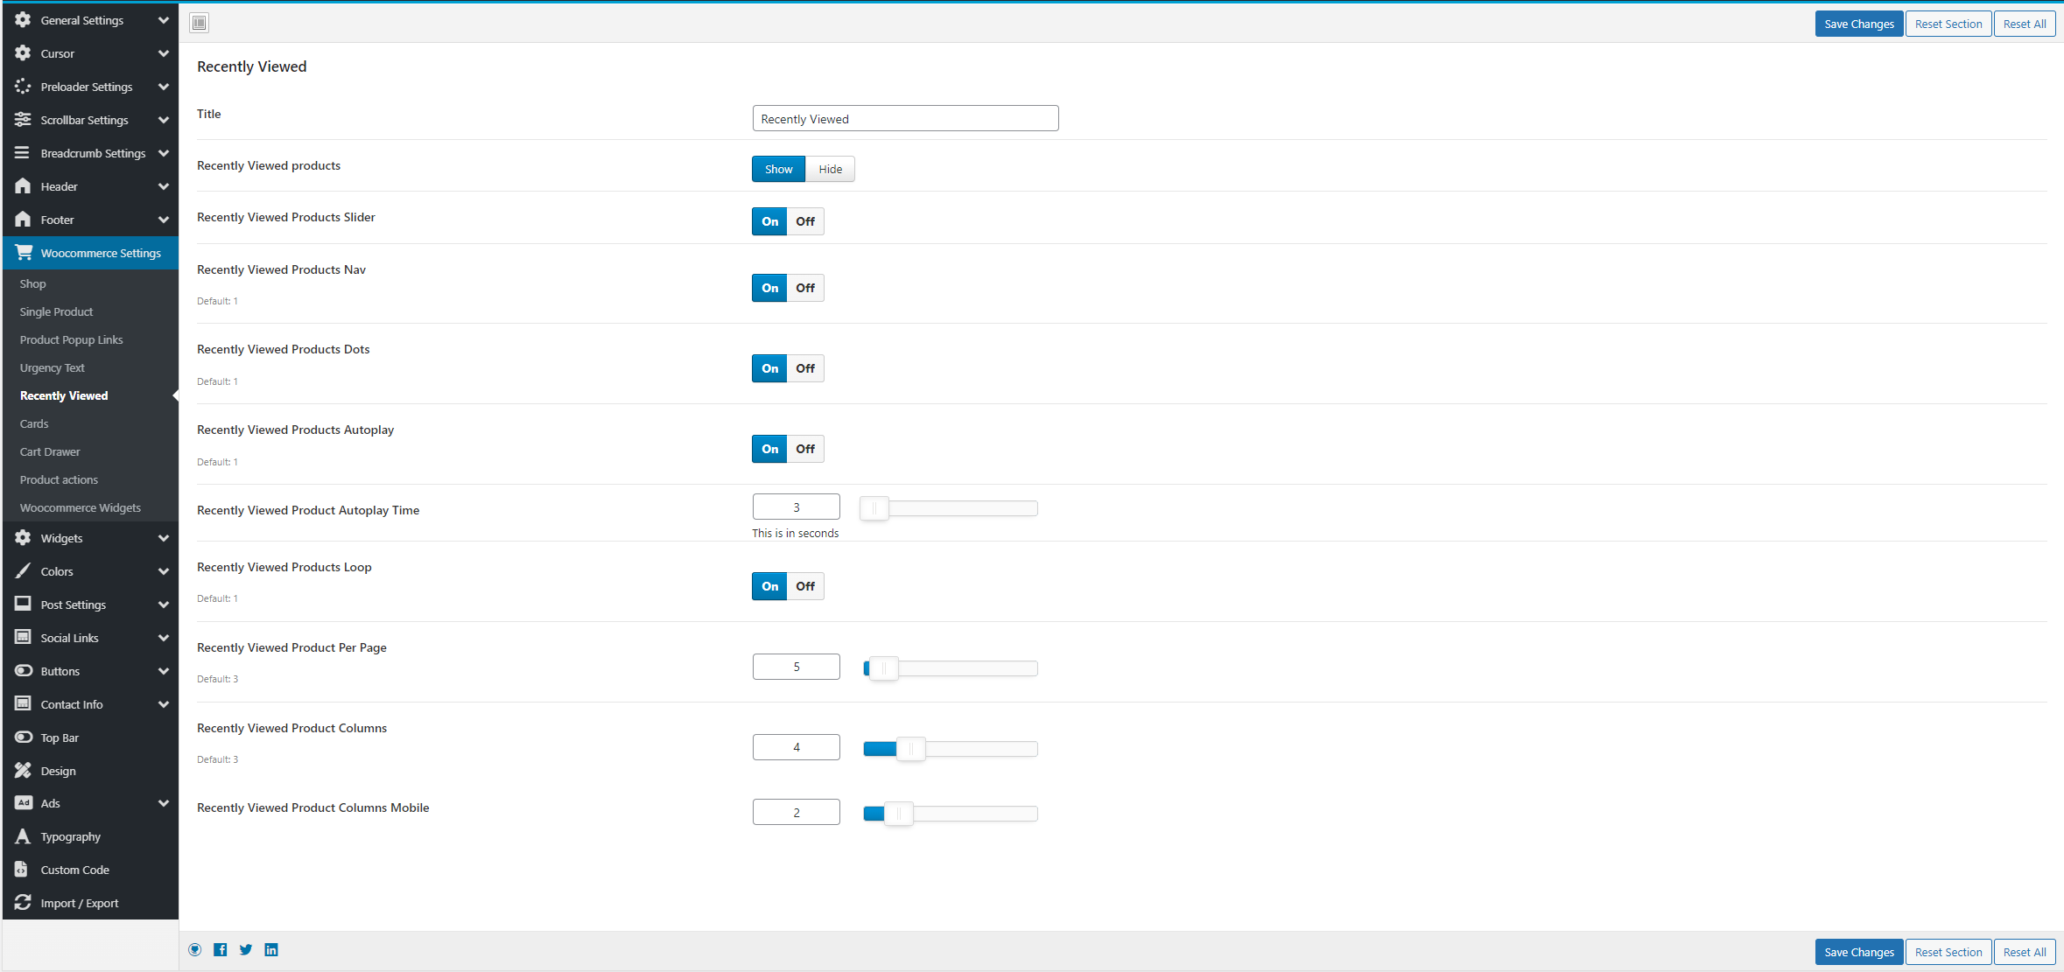Click the Product Columns slider handle
The image size is (2064, 972).
click(910, 749)
